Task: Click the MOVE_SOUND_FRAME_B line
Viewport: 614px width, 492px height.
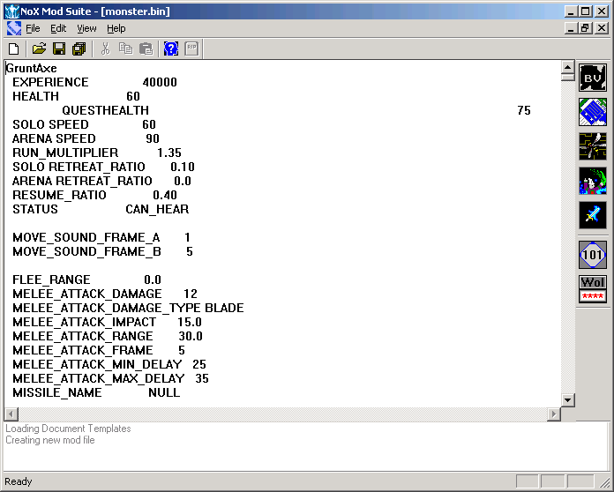Action: point(102,251)
